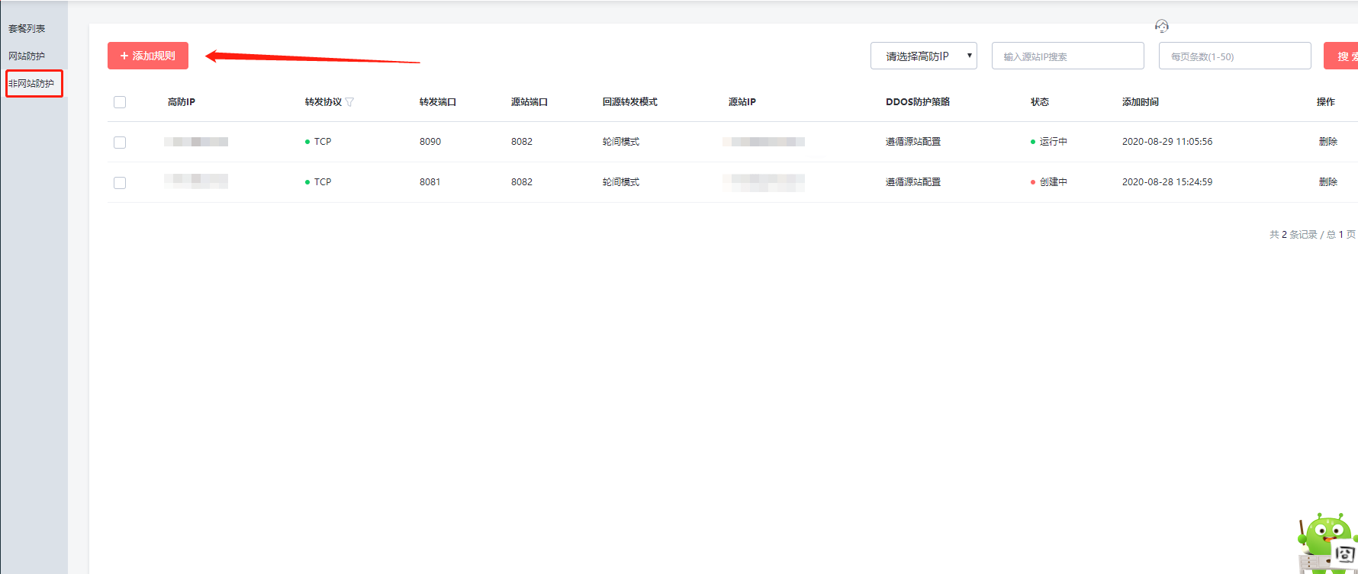Screen dimensions: 1358x574
Task: Click the 回源转发模式 column header
Action: pos(630,102)
